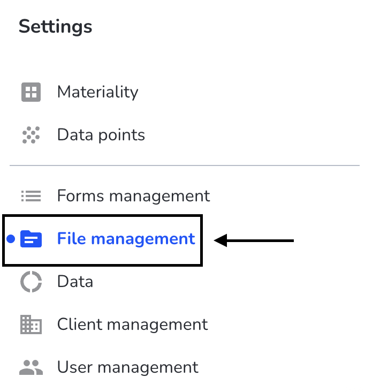Go to Data points settings
Screen dimensions: 365x392
click(101, 135)
